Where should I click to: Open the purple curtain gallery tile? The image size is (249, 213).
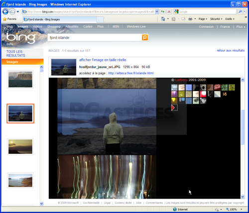pyautogui.click(x=174, y=94)
